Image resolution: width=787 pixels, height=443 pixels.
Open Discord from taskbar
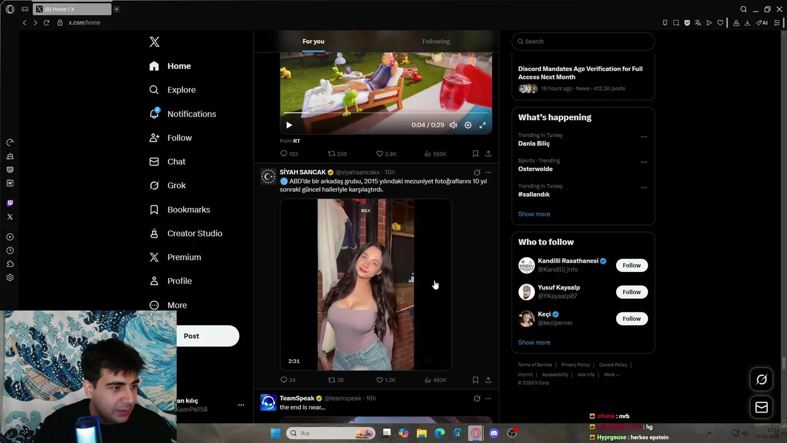point(494,433)
